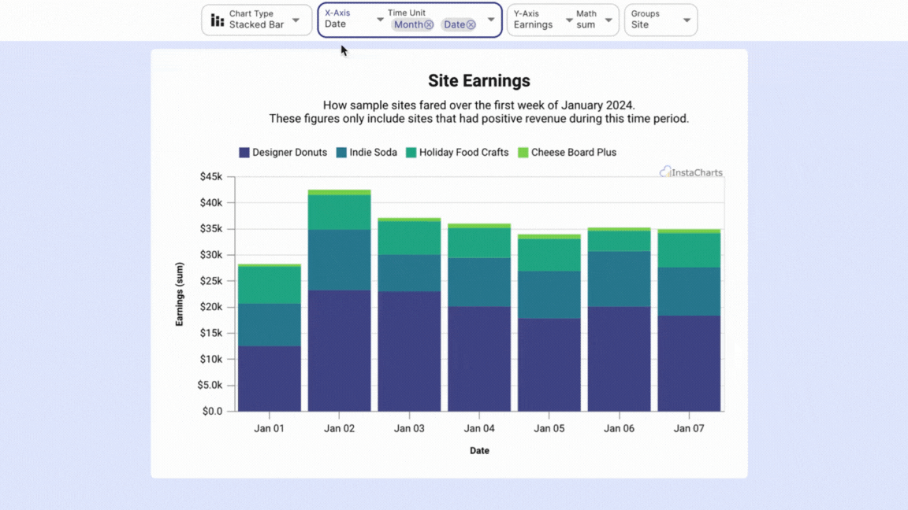This screenshot has height=510, width=908.
Task: Expand the X-Axis Date dropdown arrow
Action: point(380,20)
